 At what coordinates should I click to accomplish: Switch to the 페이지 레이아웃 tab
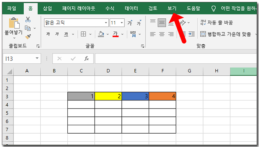click(79, 8)
